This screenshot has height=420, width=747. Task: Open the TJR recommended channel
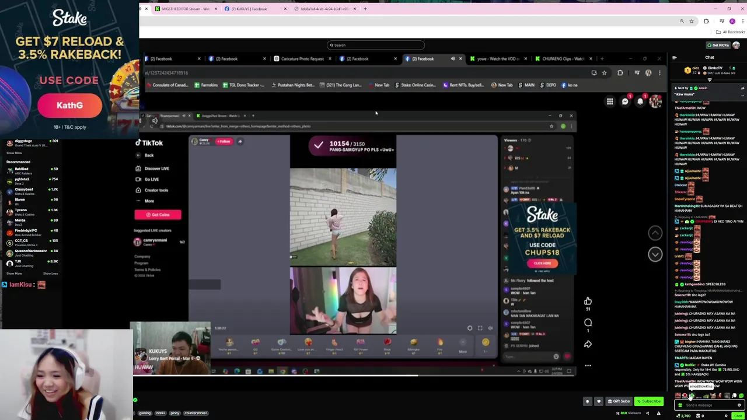[x=32, y=262]
